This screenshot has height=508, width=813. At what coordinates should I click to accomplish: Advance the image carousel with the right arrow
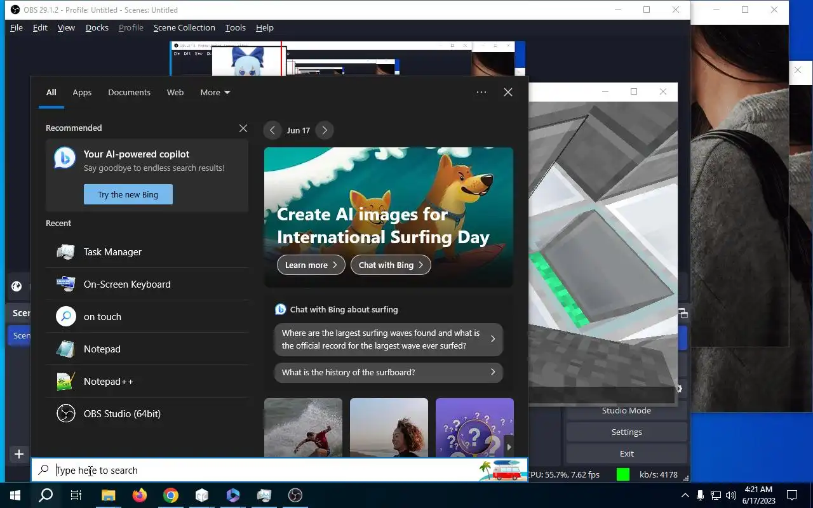click(x=509, y=446)
